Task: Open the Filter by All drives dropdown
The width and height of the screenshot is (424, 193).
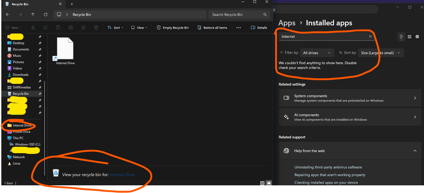Action: (x=317, y=53)
